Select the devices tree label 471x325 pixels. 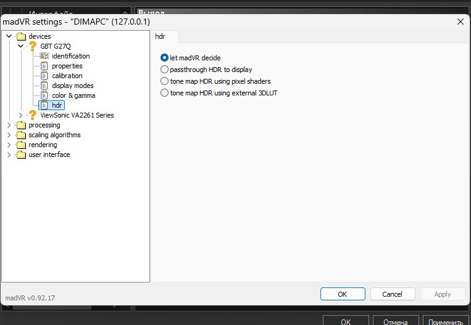tap(40, 36)
